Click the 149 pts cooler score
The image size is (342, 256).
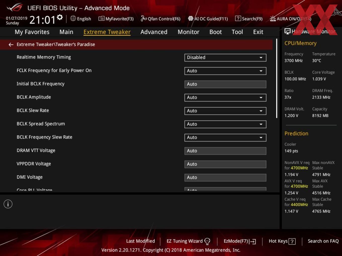(x=291, y=151)
